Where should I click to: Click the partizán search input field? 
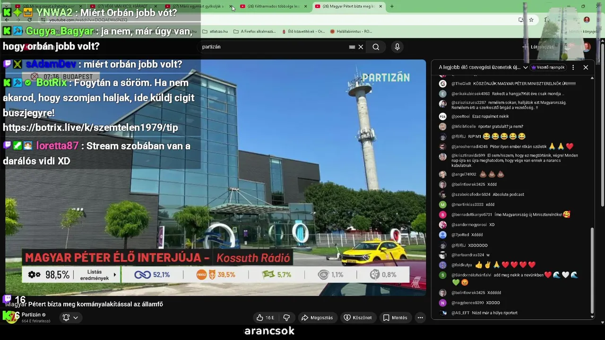(x=274, y=47)
